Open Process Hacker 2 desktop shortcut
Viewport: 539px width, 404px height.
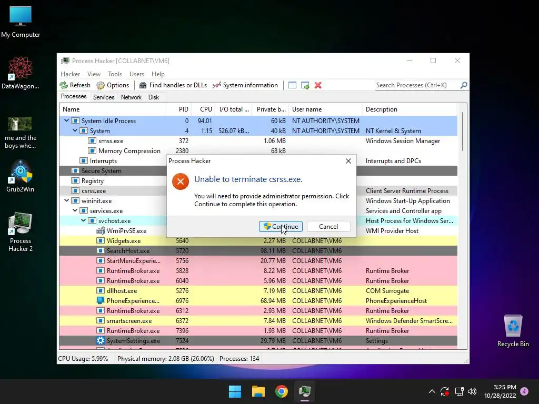(x=21, y=232)
